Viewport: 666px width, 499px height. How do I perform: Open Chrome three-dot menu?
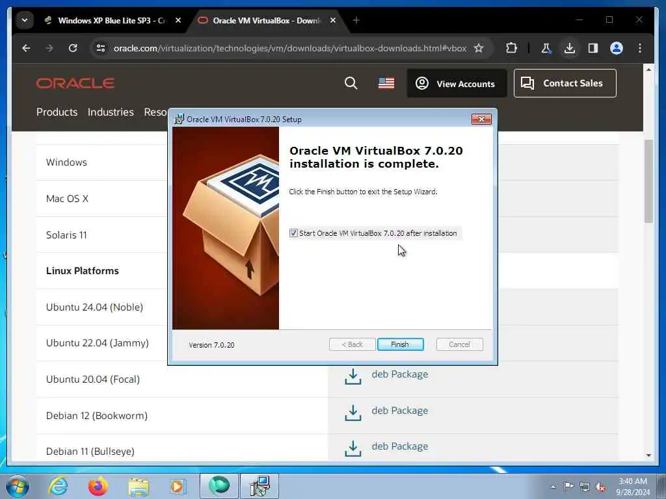point(640,48)
